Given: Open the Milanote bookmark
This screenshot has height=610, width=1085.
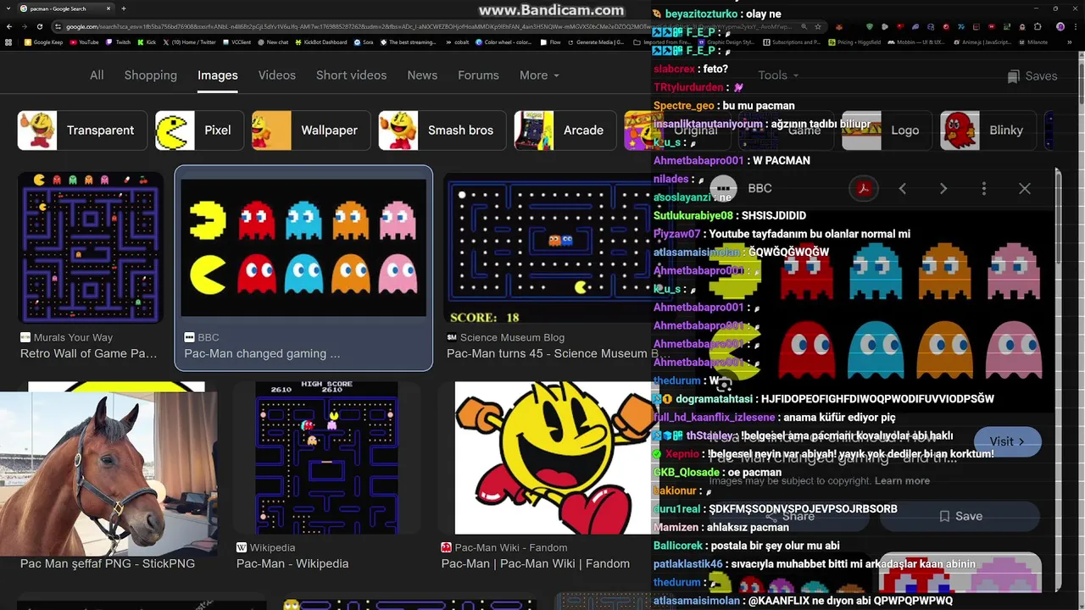Looking at the screenshot, I should click(1032, 42).
